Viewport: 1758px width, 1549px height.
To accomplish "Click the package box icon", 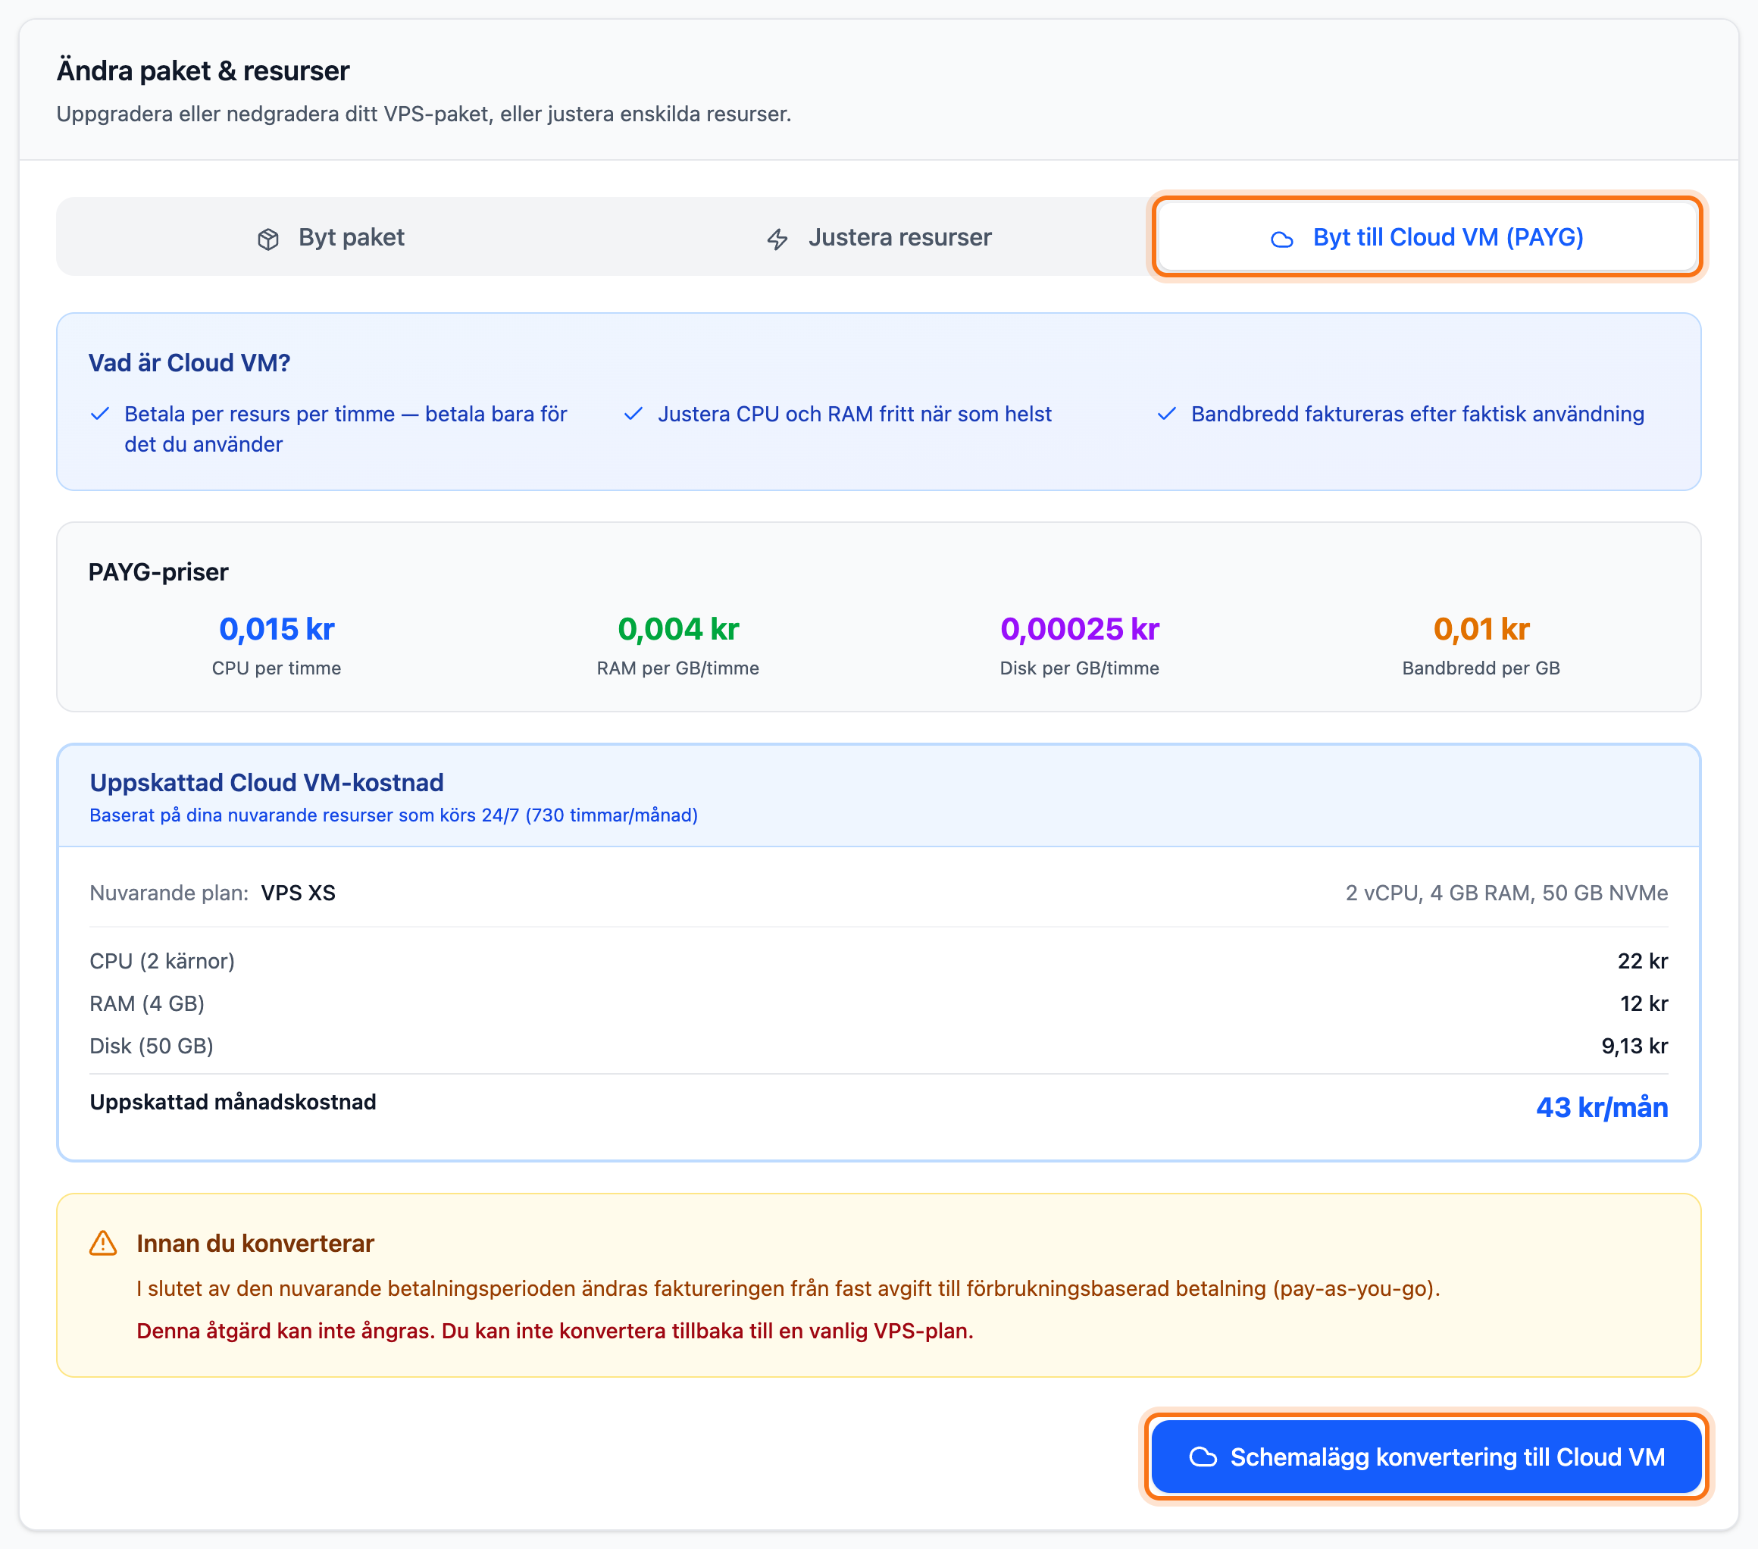I will pos(268,239).
